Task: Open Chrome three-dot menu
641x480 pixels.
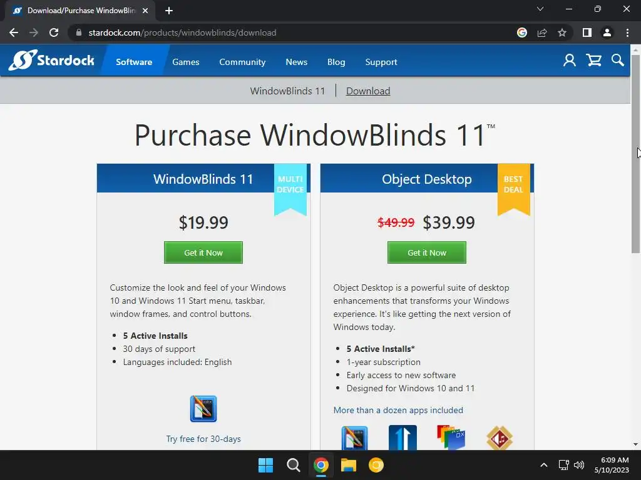Action: 627,32
